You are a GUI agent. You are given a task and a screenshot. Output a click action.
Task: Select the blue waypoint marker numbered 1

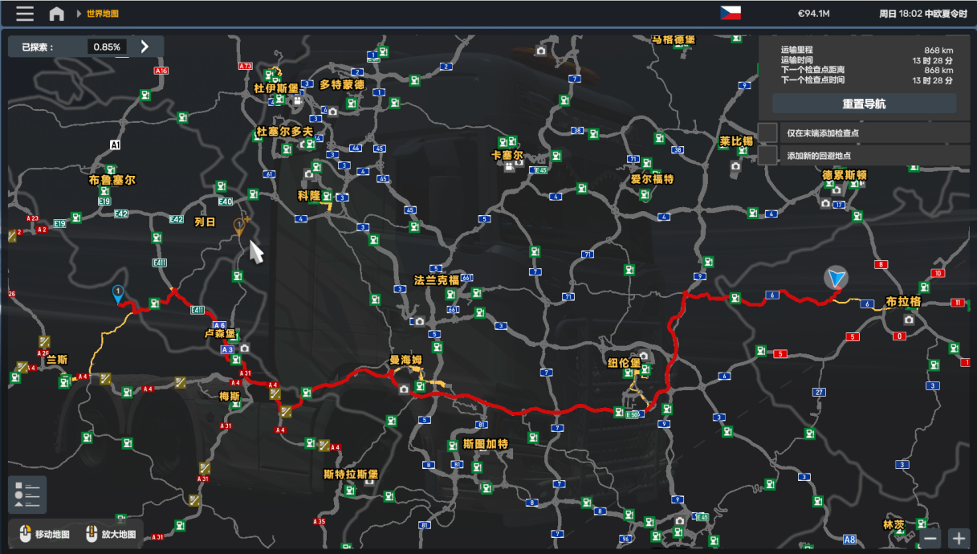coord(118,294)
